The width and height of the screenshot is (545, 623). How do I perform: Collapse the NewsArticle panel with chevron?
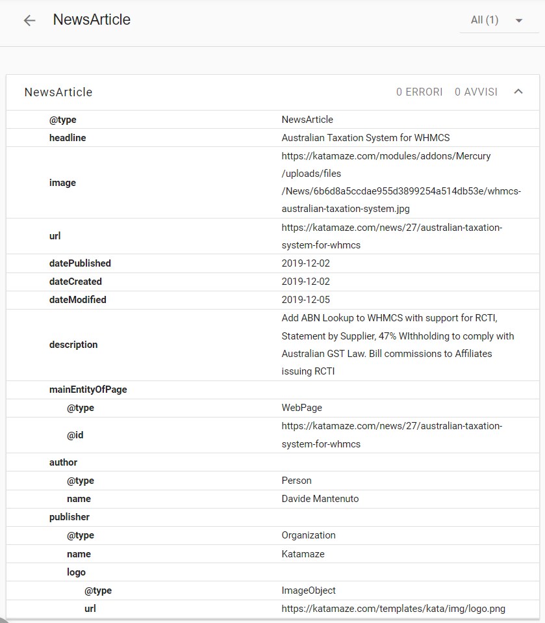[x=518, y=92]
